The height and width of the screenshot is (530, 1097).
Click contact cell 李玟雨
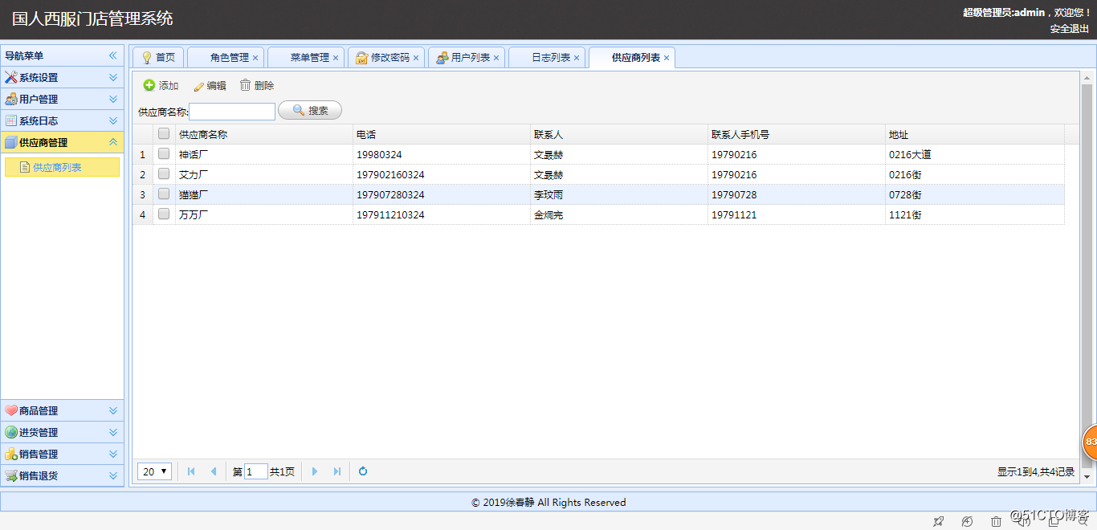(x=619, y=194)
